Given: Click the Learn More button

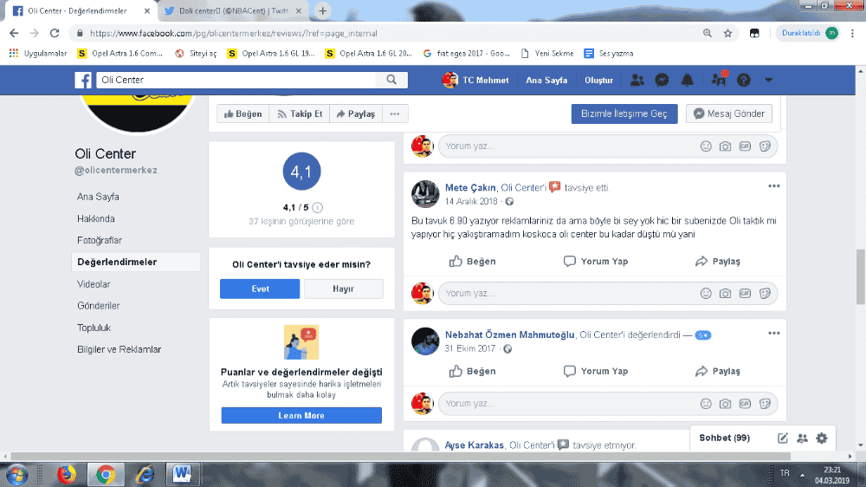Looking at the screenshot, I should (x=301, y=416).
